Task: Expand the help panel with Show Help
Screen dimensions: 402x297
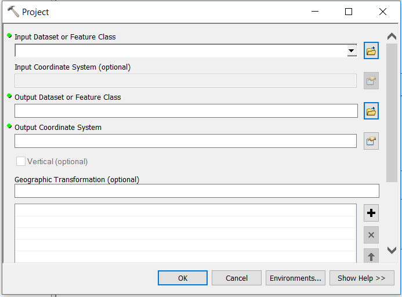Action: (361, 278)
